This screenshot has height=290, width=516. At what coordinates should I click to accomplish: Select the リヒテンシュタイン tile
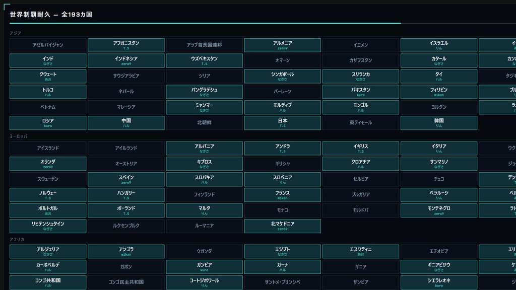pos(48,226)
